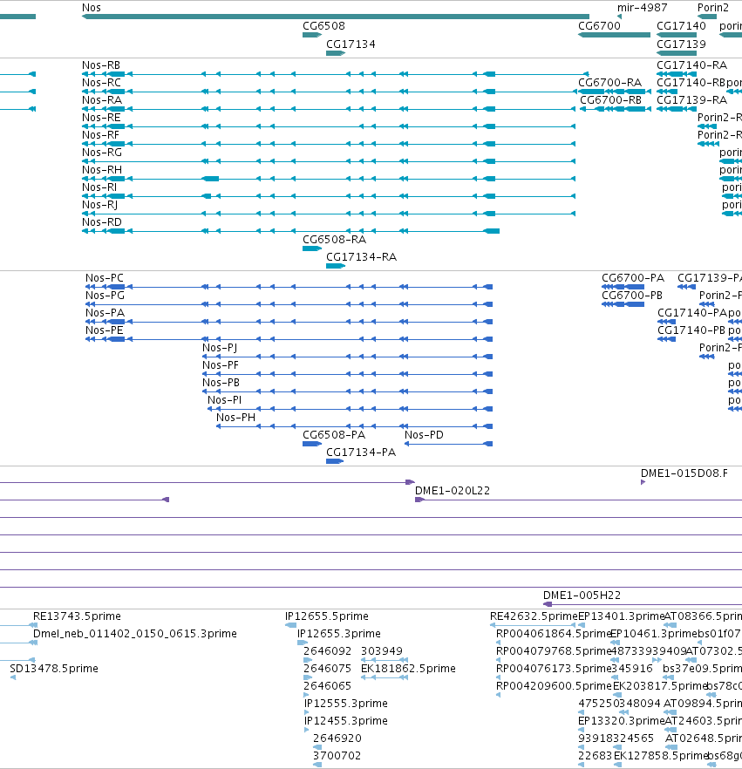Click the CG6508 gene label
742x769 pixels.
(x=323, y=26)
